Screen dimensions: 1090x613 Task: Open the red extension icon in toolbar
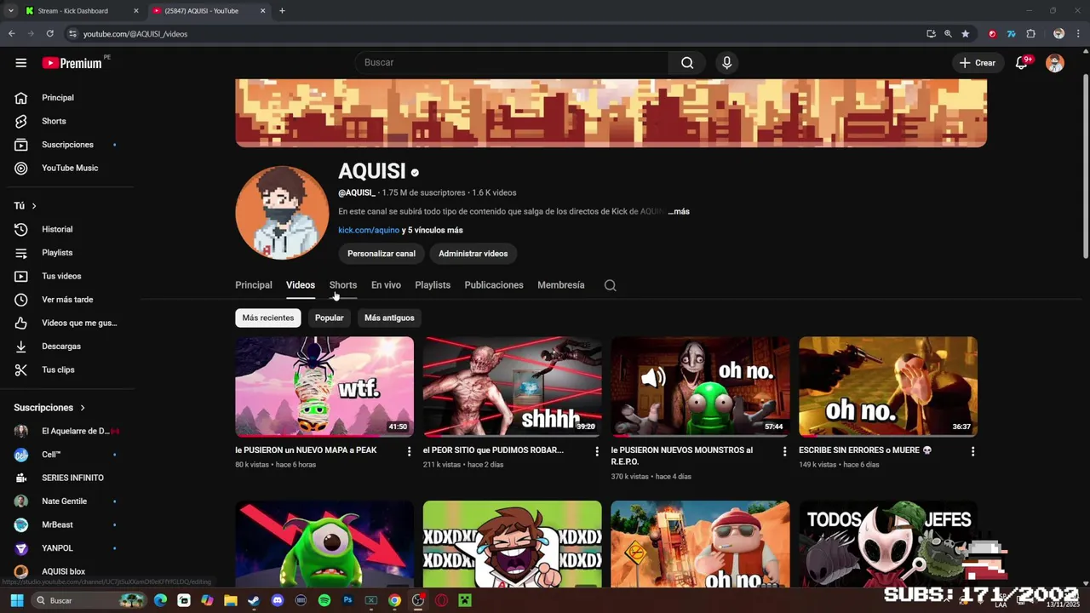point(992,34)
